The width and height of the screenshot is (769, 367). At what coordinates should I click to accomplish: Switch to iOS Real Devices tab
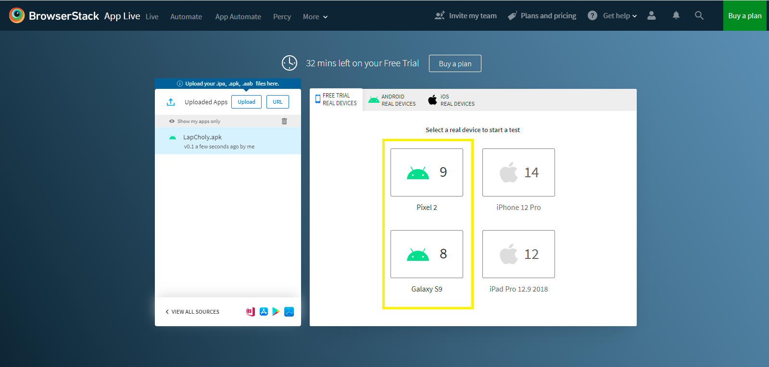pos(452,100)
